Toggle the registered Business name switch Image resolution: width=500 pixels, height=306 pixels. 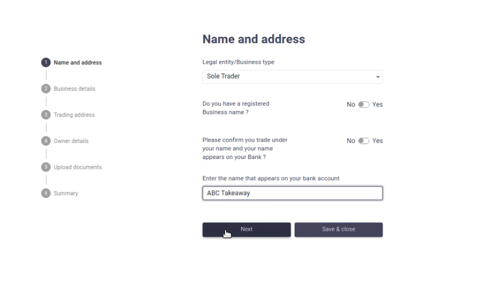(x=364, y=104)
